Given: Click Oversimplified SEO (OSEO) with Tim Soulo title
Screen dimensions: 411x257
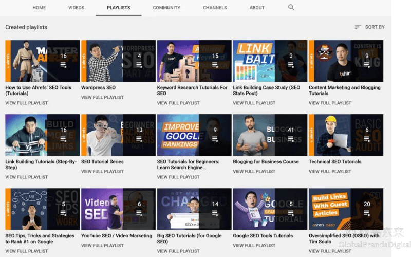Looking at the screenshot, I should pyautogui.click(x=344, y=238).
